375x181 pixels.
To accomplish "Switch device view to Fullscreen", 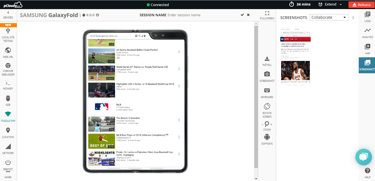I will click(x=267, y=15).
